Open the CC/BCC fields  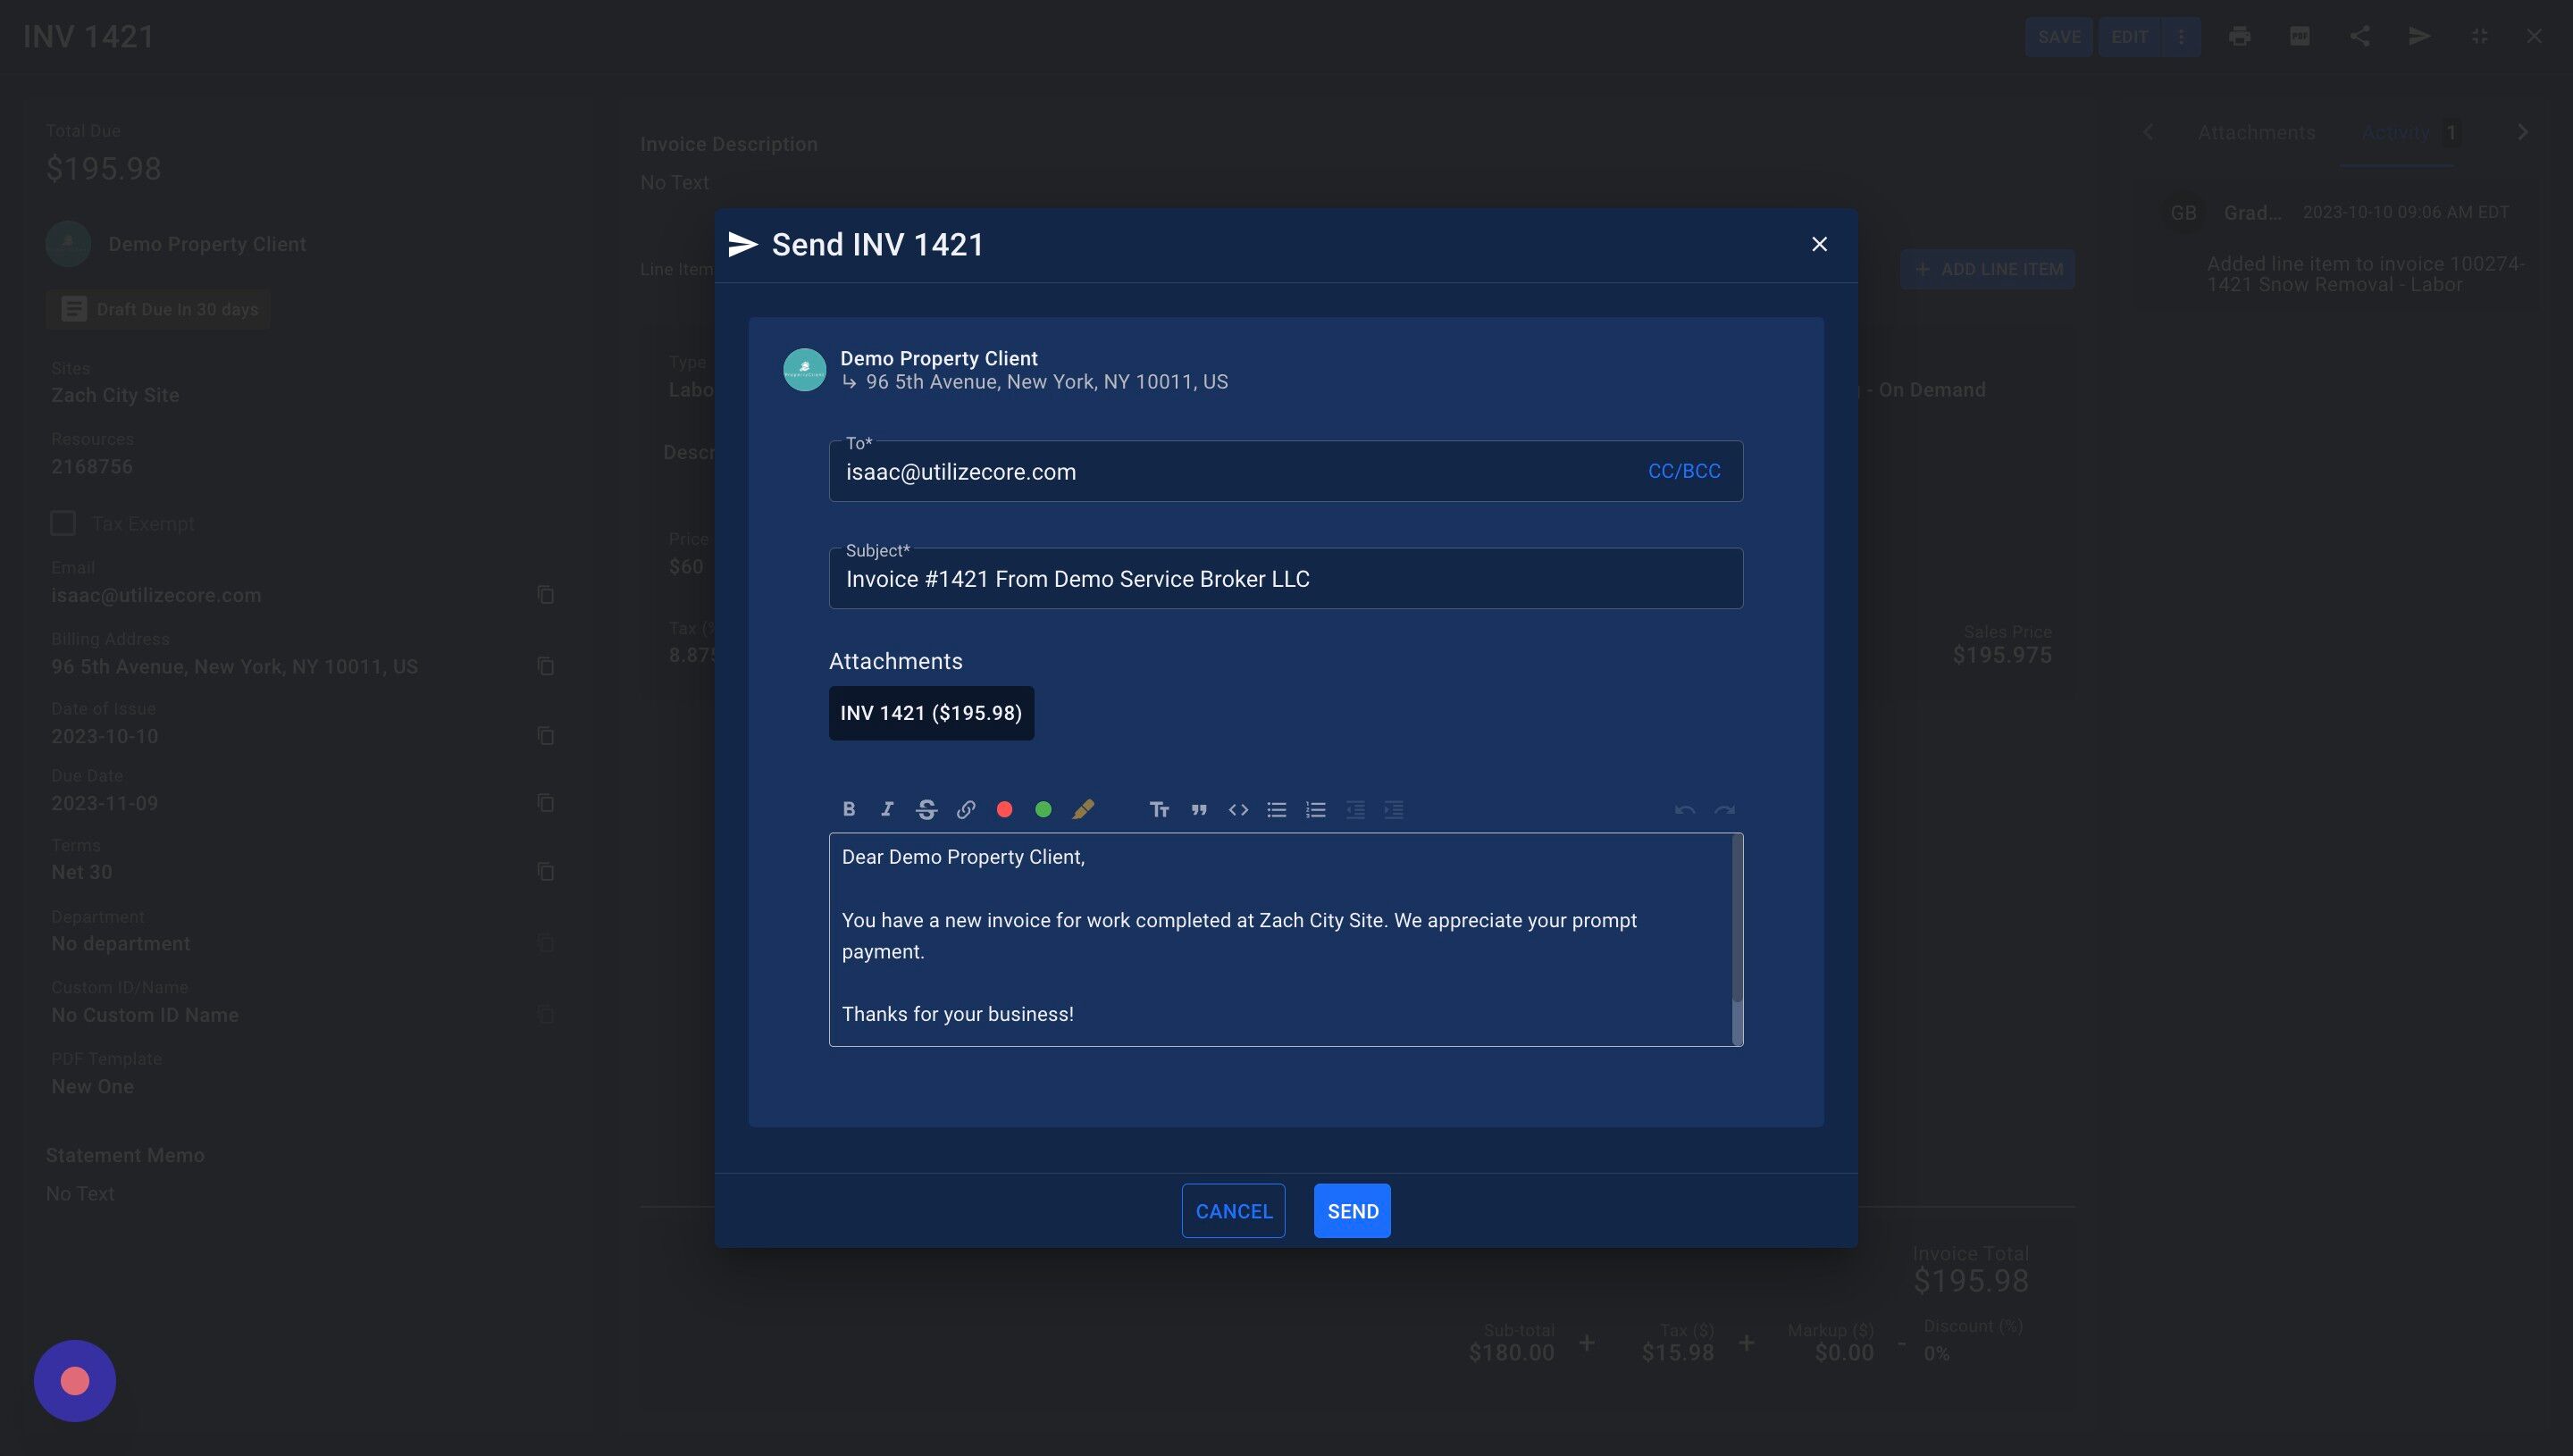1683,471
